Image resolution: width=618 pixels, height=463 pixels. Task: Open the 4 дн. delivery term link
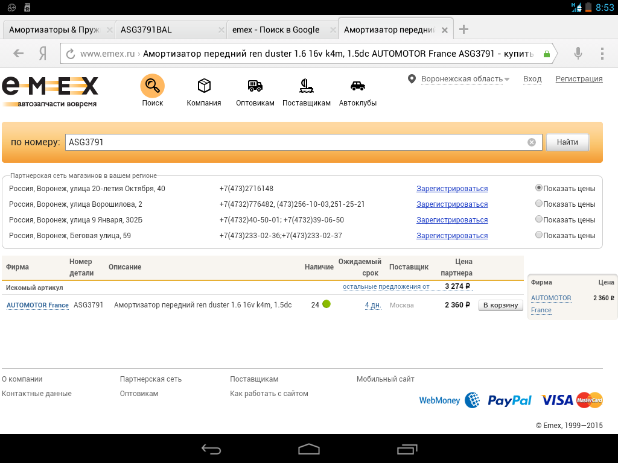pyautogui.click(x=373, y=305)
